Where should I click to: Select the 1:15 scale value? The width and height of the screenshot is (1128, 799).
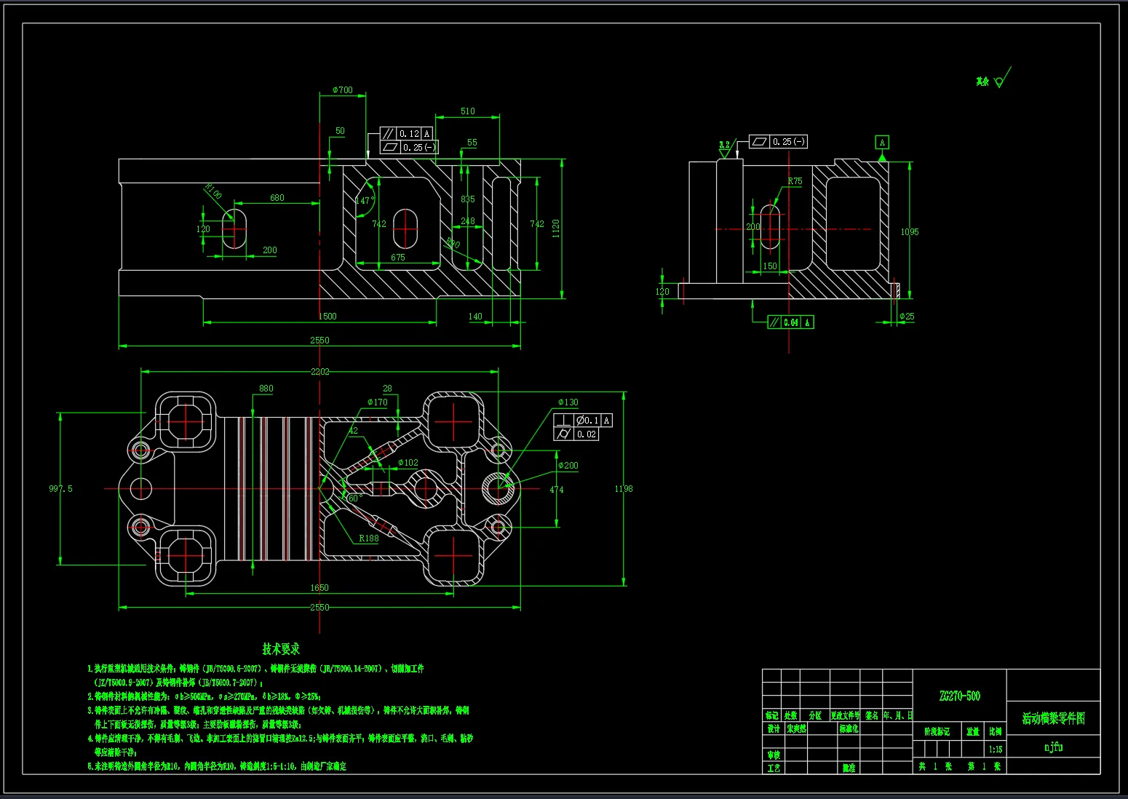[996, 750]
